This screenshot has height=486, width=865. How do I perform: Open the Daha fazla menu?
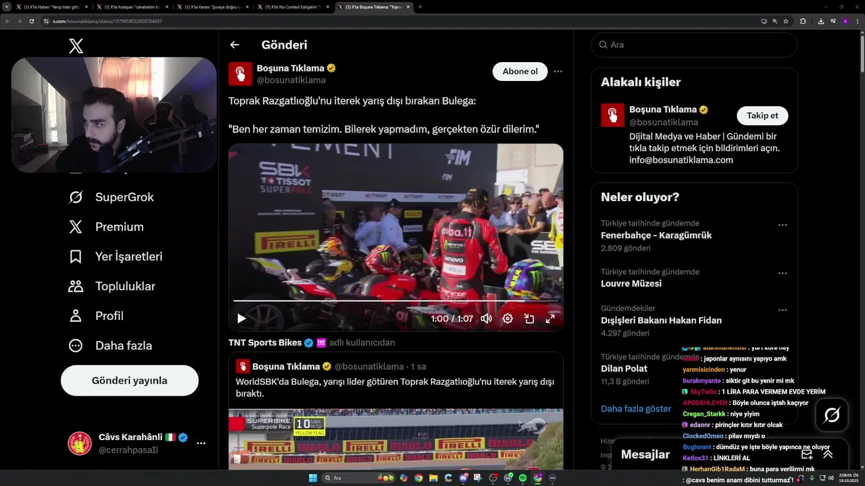[110, 346]
